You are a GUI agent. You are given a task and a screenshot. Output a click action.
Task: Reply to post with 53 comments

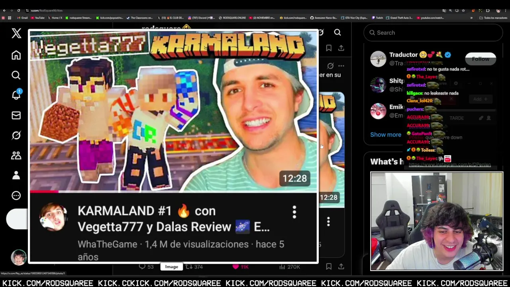tap(146, 266)
